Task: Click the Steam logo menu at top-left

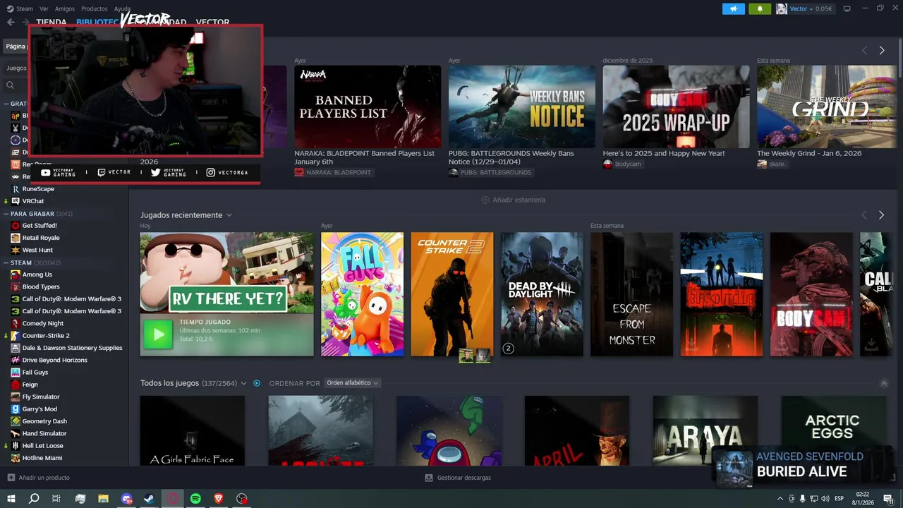Action: tap(20, 8)
